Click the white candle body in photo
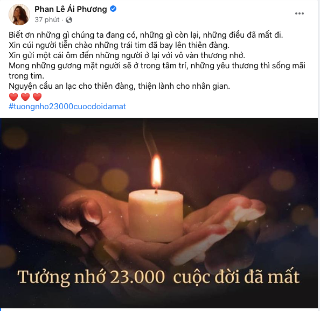 pyautogui.click(x=156, y=216)
